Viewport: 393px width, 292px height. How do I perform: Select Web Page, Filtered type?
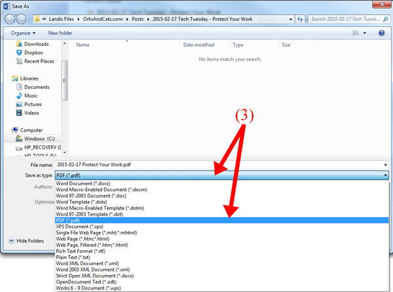click(222, 245)
